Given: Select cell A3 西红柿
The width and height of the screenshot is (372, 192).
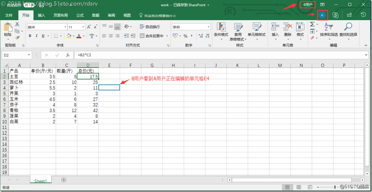Looking at the screenshot, I should pyautogui.click(x=19, y=82).
